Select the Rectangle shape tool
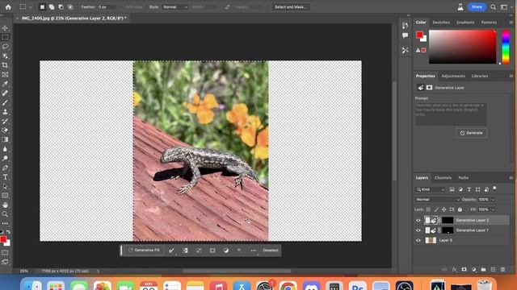The height and width of the screenshot is (290, 517). coord(5,196)
